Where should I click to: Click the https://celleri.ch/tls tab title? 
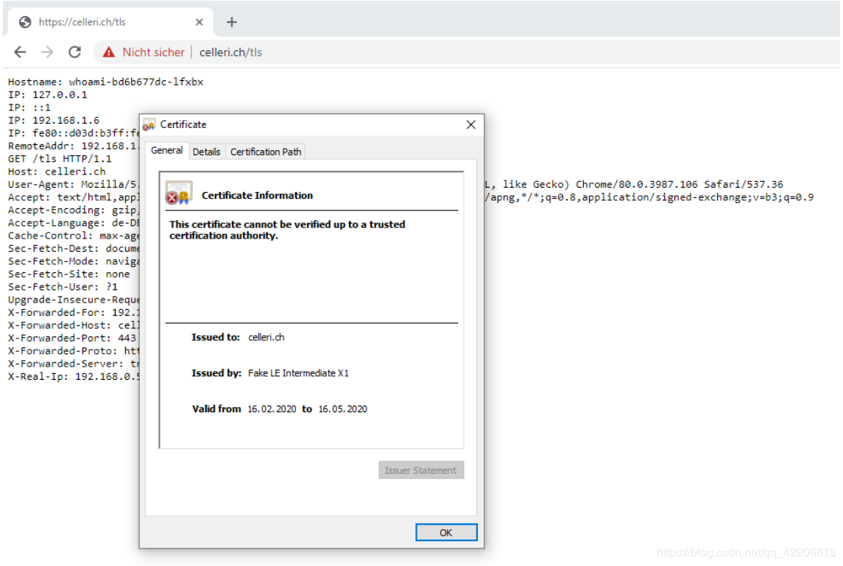coord(82,22)
